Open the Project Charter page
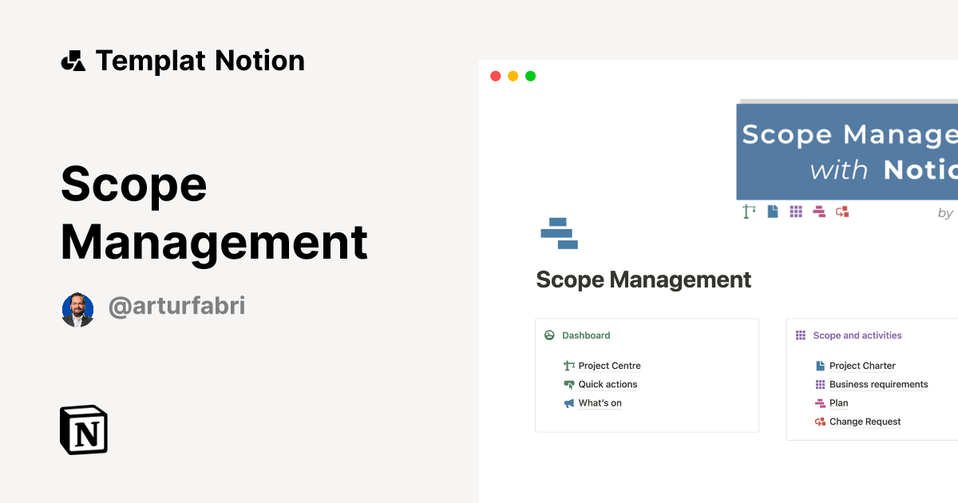The image size is (958, 503). tap(862, 366)
